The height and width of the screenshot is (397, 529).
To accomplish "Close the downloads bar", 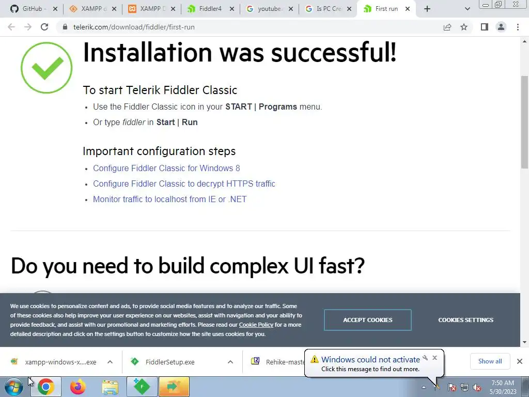I will pos(520,361).
